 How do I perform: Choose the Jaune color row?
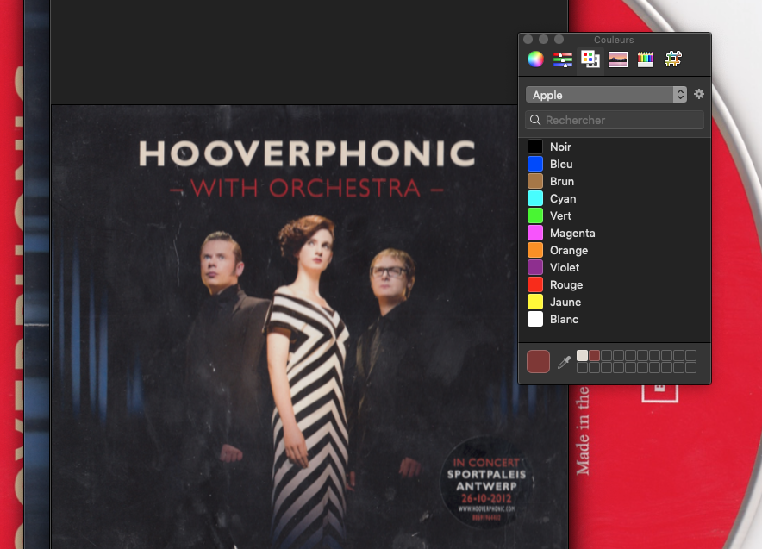[x=615, y=303]
